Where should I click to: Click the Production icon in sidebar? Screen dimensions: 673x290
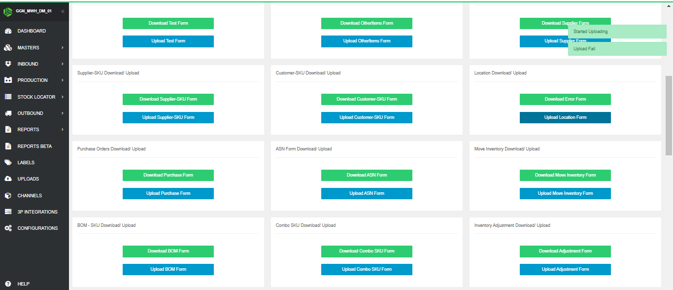8,80
